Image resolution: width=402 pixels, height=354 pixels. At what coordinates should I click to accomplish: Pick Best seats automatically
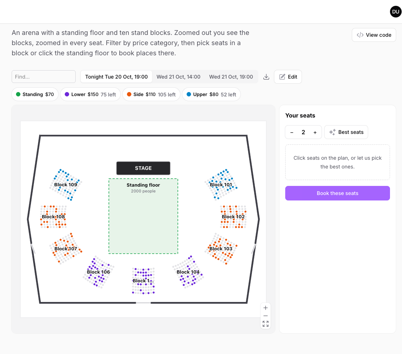pos(346,132)
